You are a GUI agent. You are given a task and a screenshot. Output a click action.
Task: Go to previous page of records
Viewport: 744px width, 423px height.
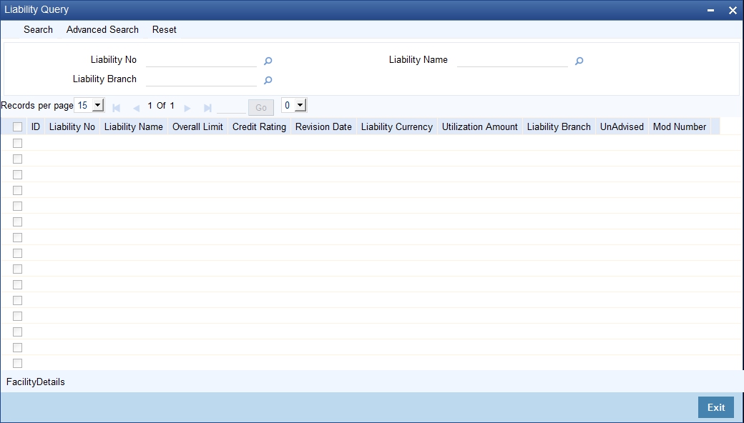pyautogui.click(x=136, y=108)
